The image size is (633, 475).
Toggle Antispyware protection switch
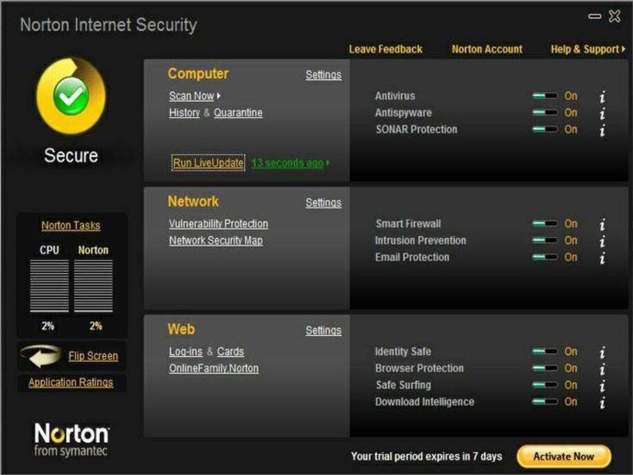(545, 113)
